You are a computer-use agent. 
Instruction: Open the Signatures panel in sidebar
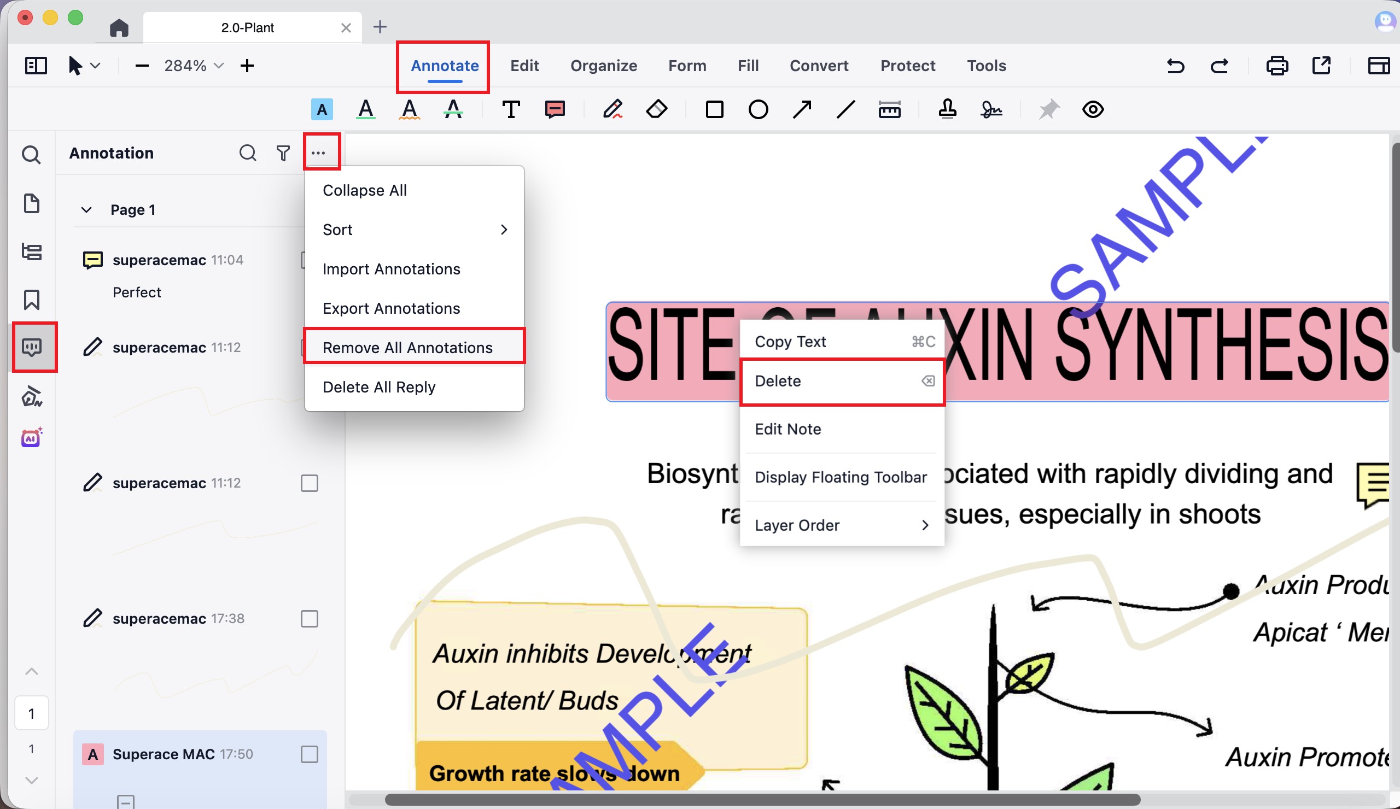[x=32, y=396]
